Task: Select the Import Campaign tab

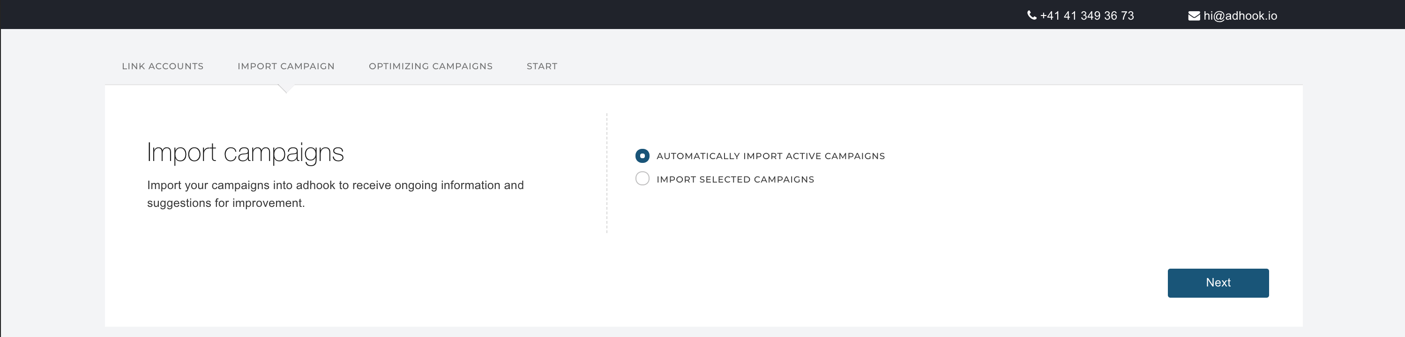Action: [286, 66]
